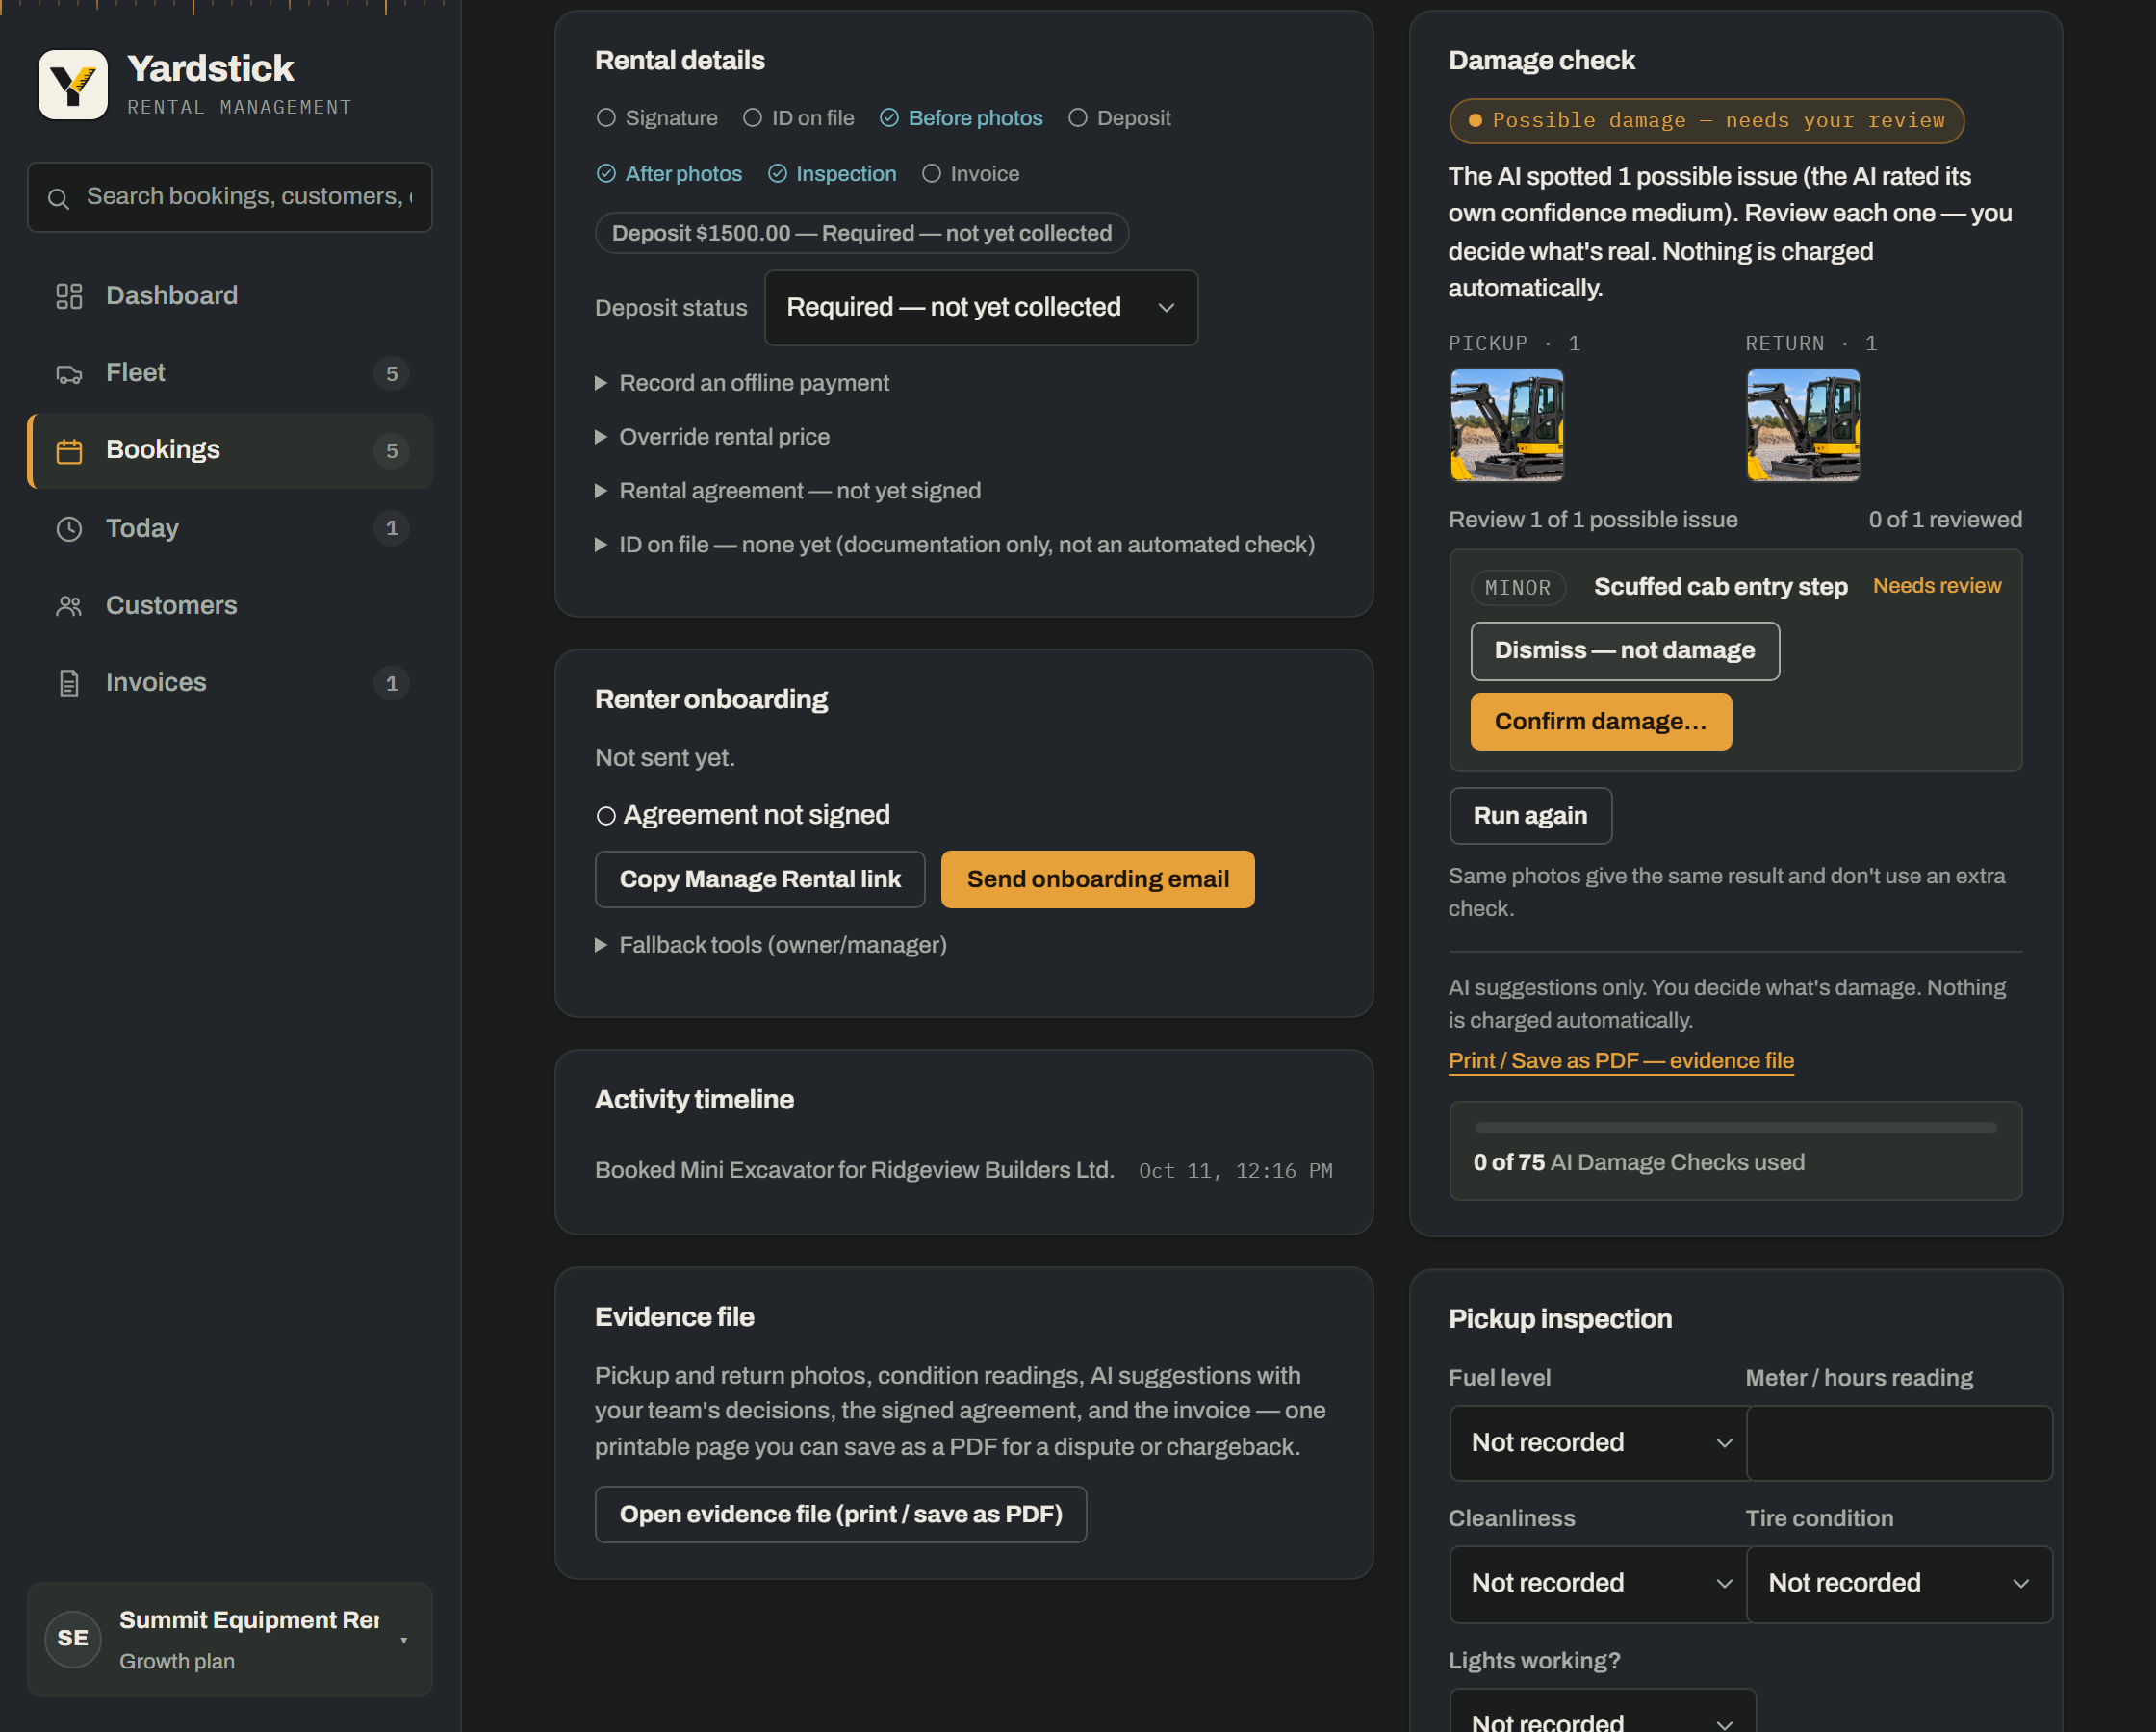Open the Cleanliness dropdown
Screen dimensions: 2156x1732
click(x=1600, y=1584)
